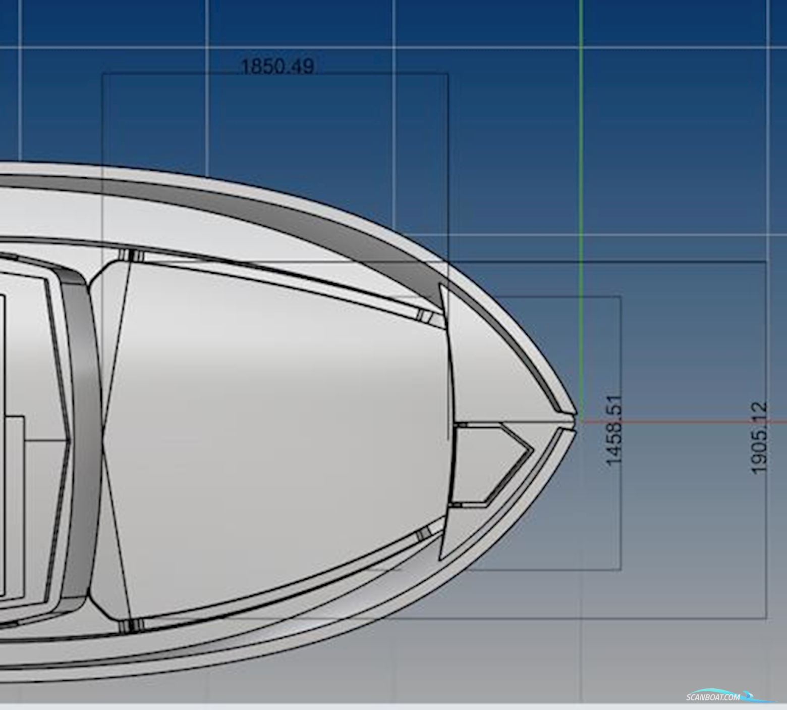Select the upper-left hinge on the foredeck panel

point(132,256)
